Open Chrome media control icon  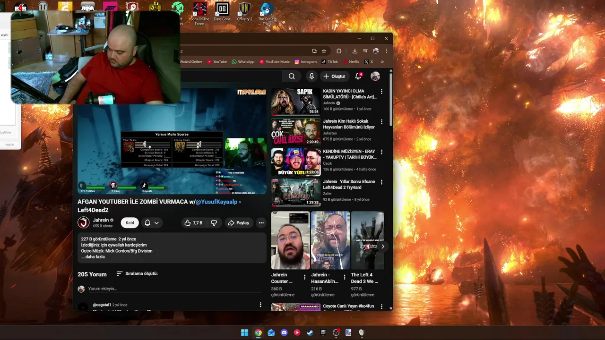click(365, 51)
